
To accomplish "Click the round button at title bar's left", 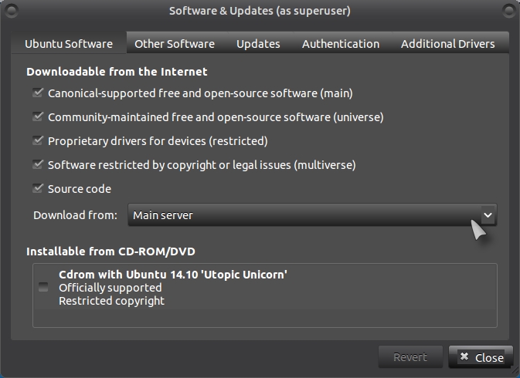I will click(x=13, y=11).
